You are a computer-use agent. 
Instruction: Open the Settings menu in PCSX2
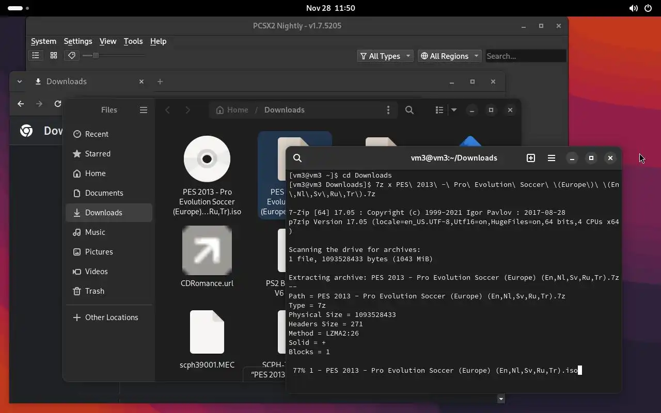[x=78, y=41]
